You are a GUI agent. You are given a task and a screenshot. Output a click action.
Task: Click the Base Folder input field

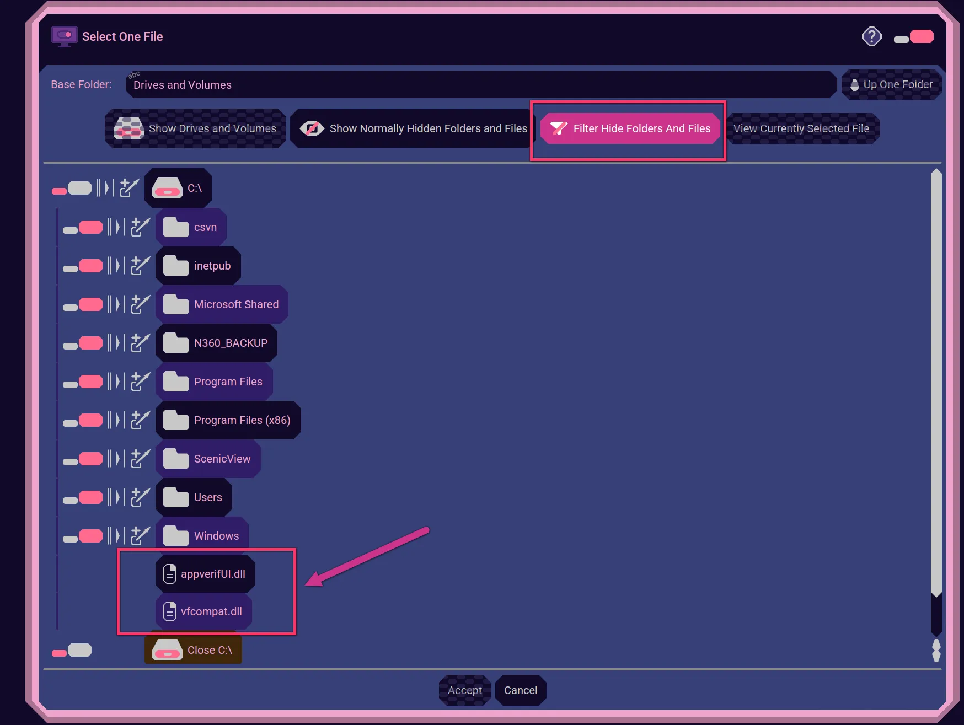pyautogui.click(x=481, y=84)
